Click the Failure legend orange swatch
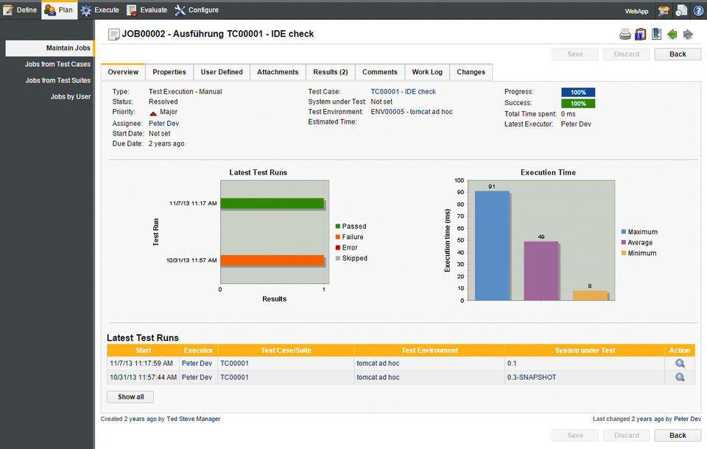 pyautogui.click(x=338, y=237)
